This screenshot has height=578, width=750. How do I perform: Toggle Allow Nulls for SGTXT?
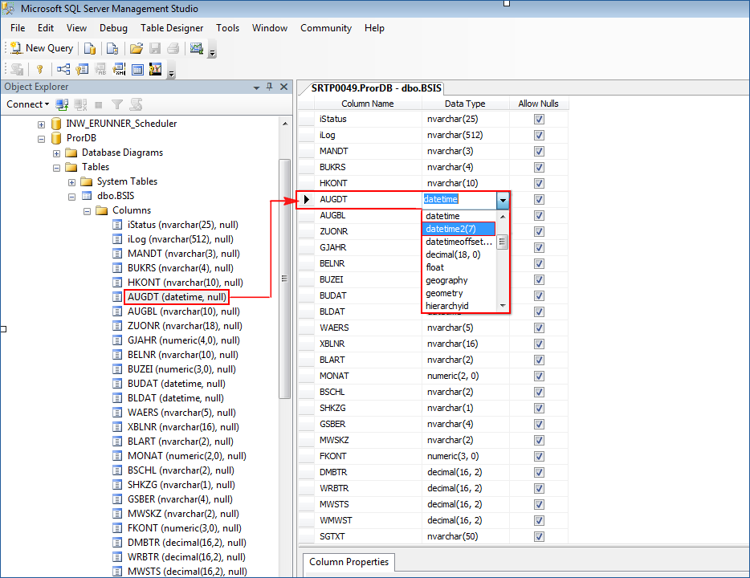pos(539,536)
